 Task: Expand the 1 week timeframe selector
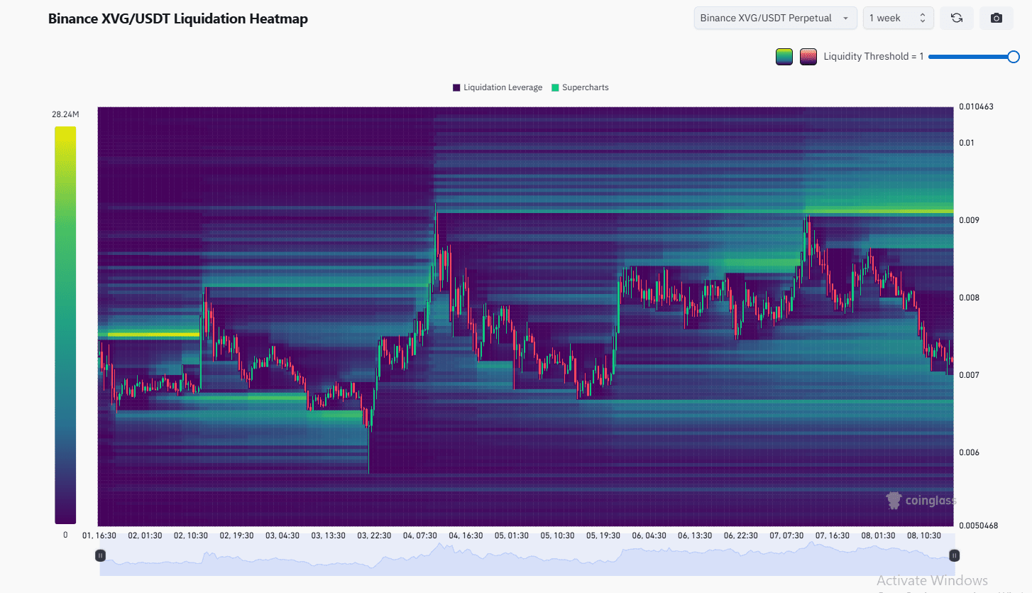891,18
